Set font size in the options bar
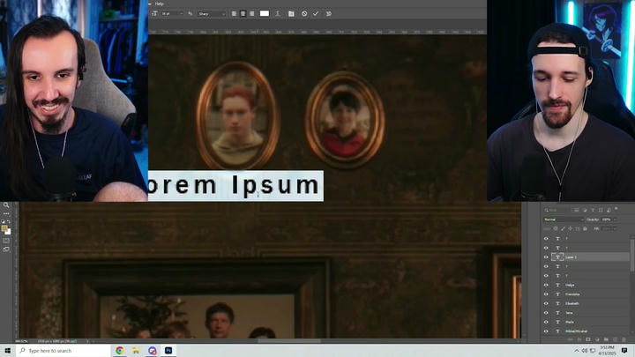The width and height of the screenshot is (635, 357). [172, 14]
